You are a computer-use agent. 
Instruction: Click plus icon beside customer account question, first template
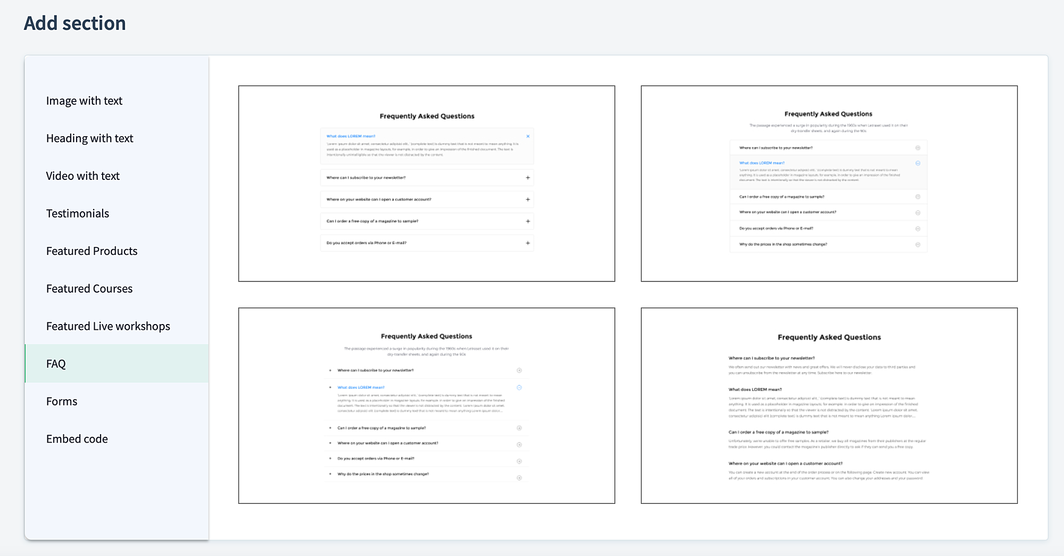point(528,200)
